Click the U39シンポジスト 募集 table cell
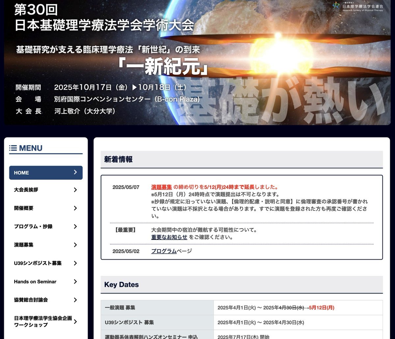The width and height of the screenshot is (395, 339). click(157, 323)
